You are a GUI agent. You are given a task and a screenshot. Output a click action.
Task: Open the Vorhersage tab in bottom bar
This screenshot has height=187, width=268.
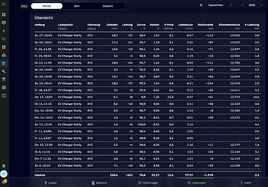[148, 183]
